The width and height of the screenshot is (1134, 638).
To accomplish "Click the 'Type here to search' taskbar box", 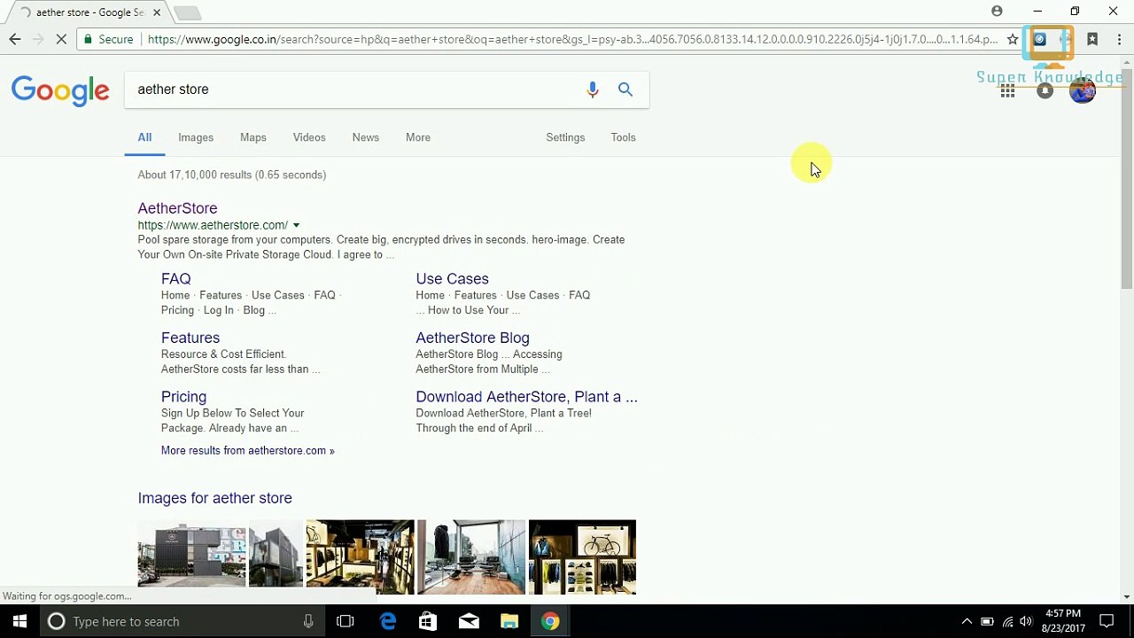I will tap(182, 621).
